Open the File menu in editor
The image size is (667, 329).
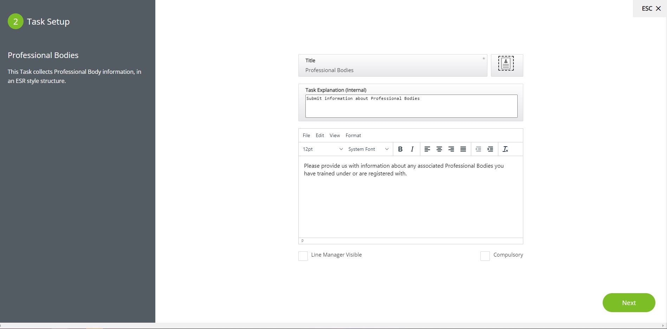(x=306, y=135)
